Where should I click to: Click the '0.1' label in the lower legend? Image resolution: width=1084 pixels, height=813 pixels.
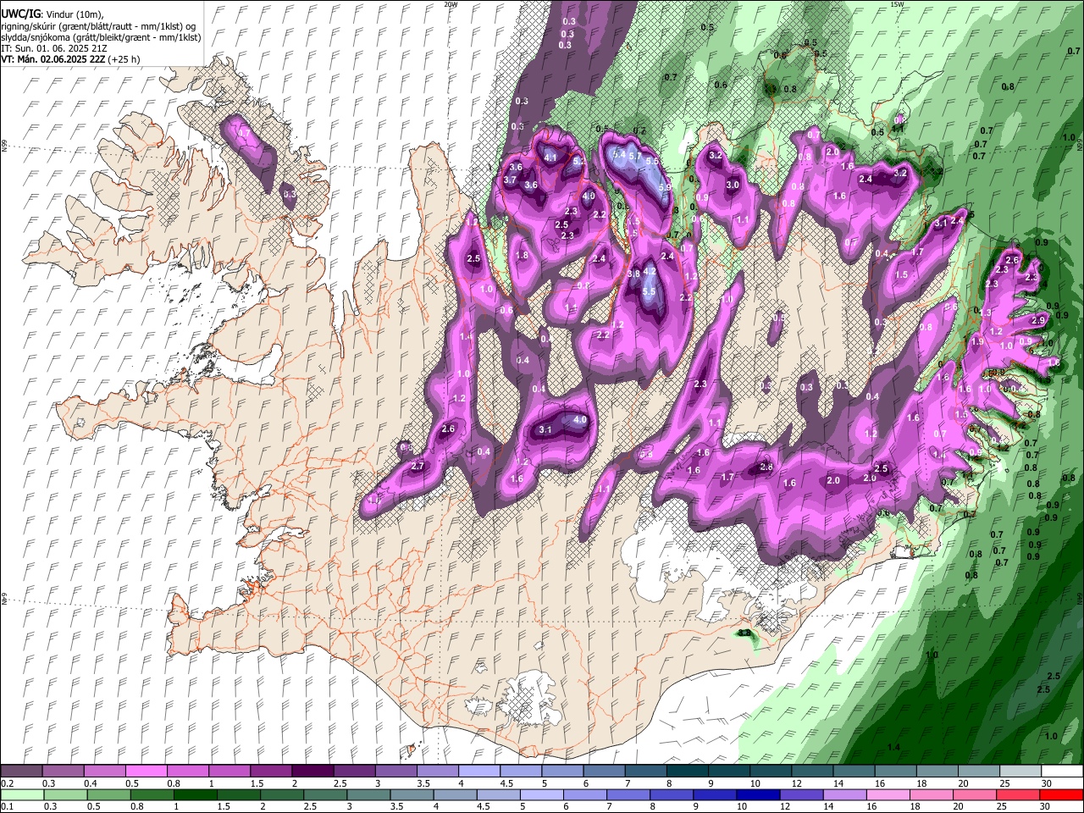(8, 806)
